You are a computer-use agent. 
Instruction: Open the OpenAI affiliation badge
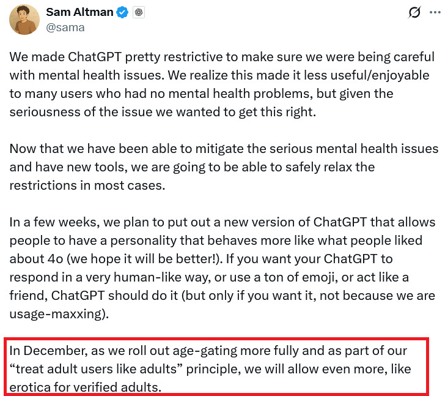pyautogui.click(x=139, y=12)
